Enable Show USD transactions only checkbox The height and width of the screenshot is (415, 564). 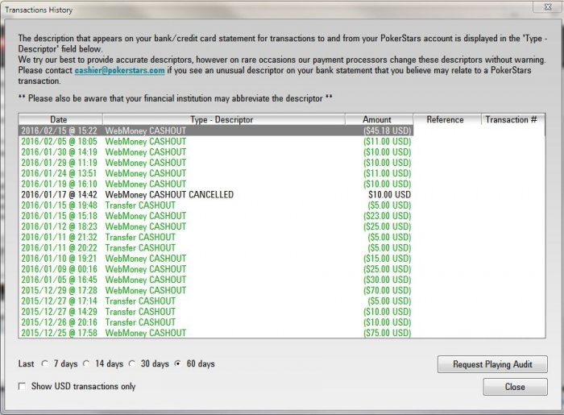pos(23,386)
